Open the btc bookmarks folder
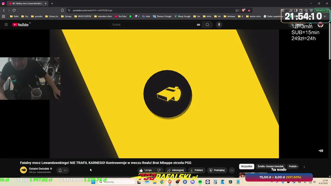This screenshot has height=186, width=331. click(x=217, y=16)
